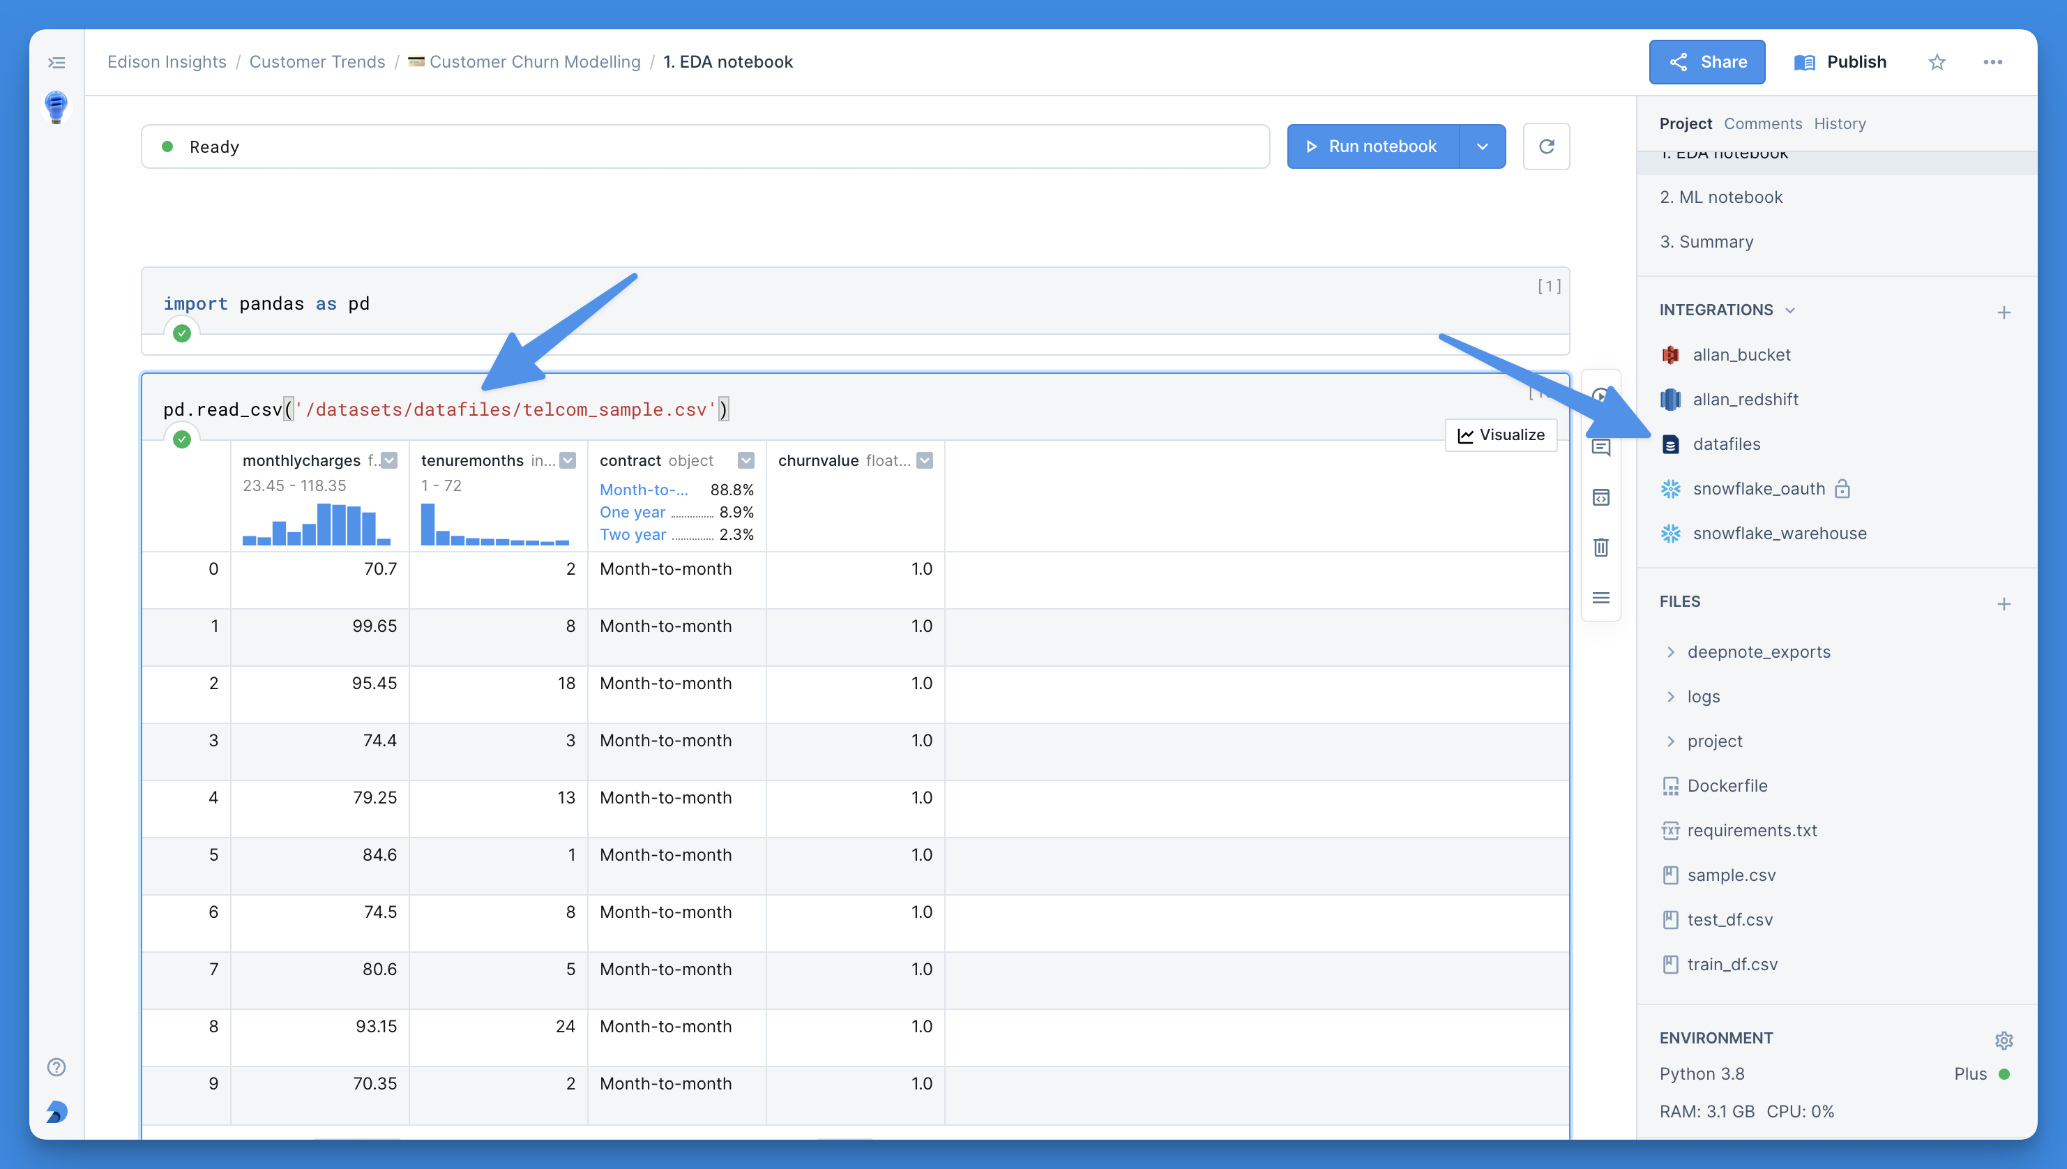Click the monthlycharges histogram
This screenshot has height=1169, width=2067.
(x=317, y=525)
